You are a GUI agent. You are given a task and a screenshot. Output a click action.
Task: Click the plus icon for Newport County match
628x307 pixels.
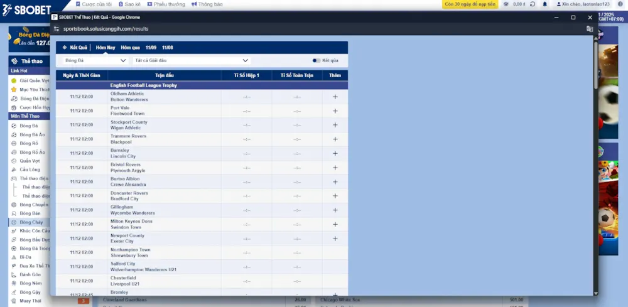[x=335, y=239]
